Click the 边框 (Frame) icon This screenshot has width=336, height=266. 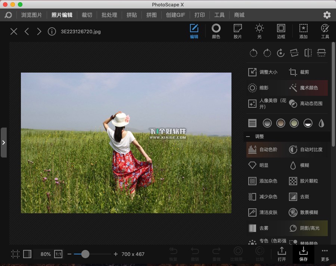(x=281, y=31)
